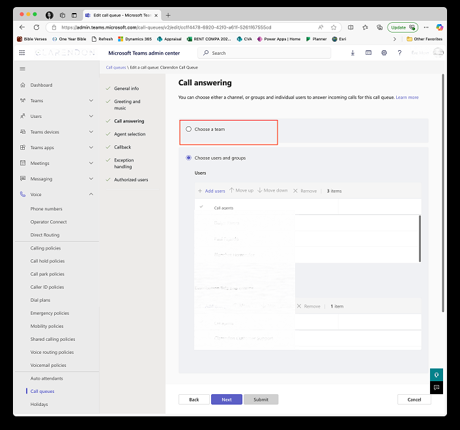Viewport: 460px width, 430px height.
Task: Click the Call queues breadcrumb link
Action: (x=115, y=68)
